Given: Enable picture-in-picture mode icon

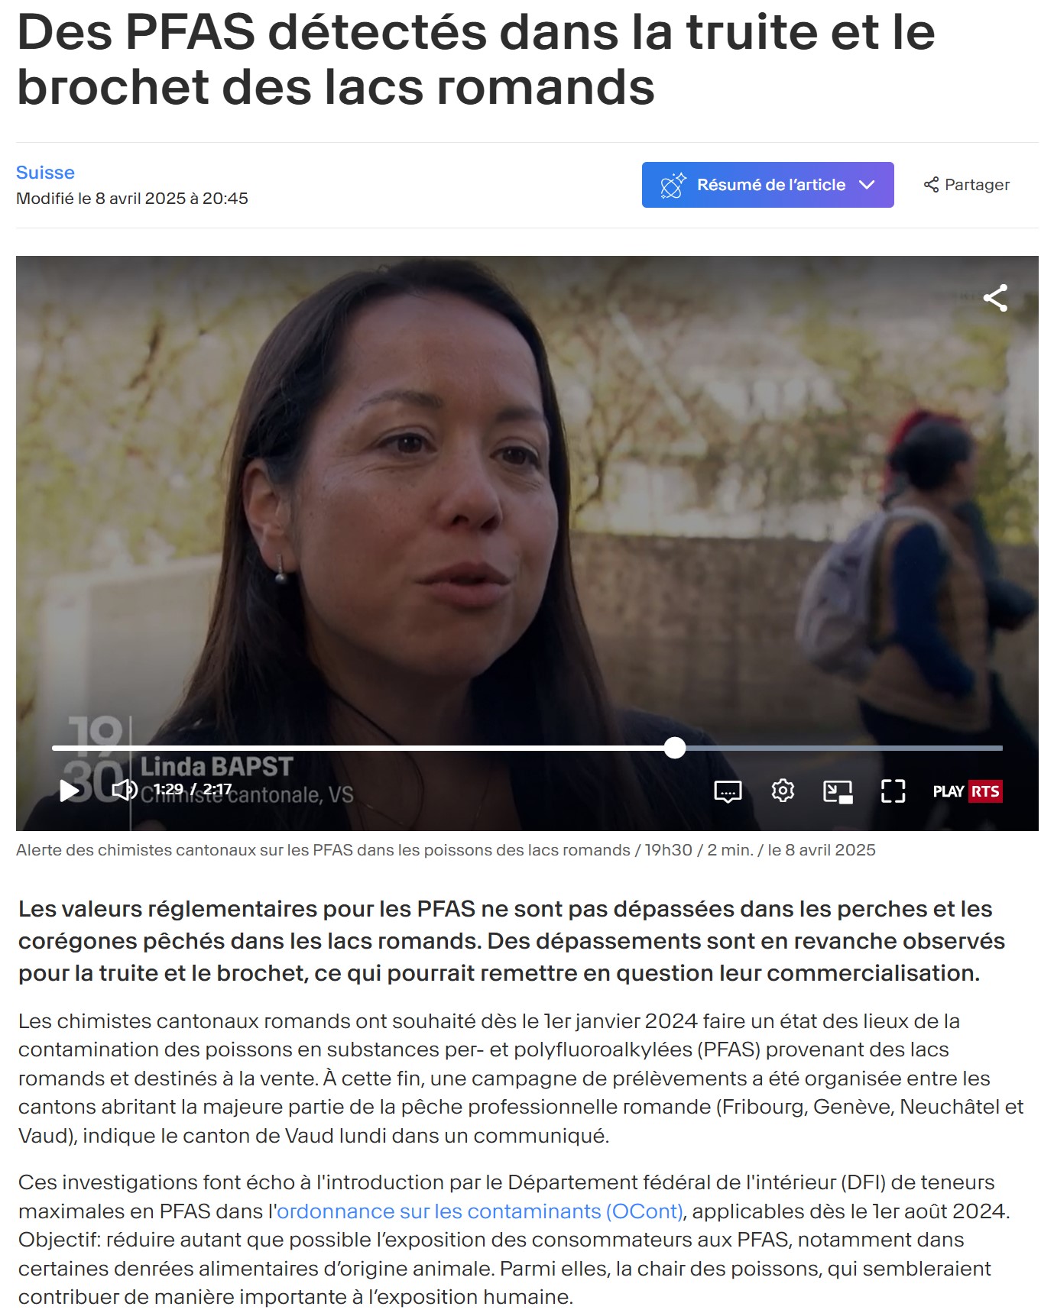Looking at the screenshot, I should [x=838, y=791].
